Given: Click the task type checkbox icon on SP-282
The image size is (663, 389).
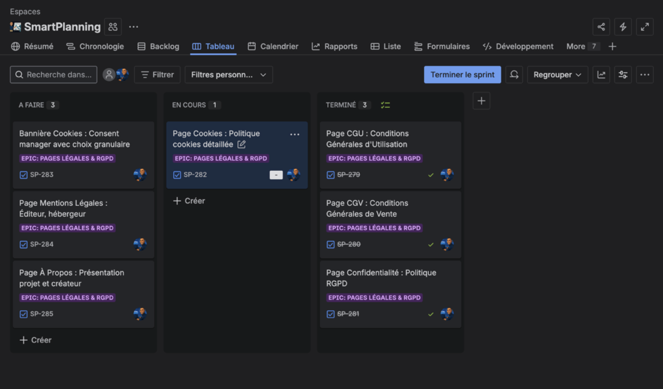Looking at the screenshot, I should click(x=177, y=175).
